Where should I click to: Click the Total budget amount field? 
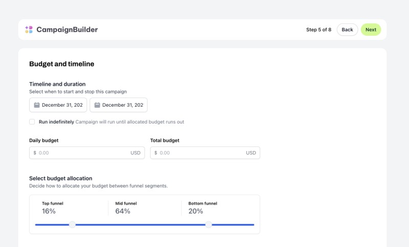(205, 153)
